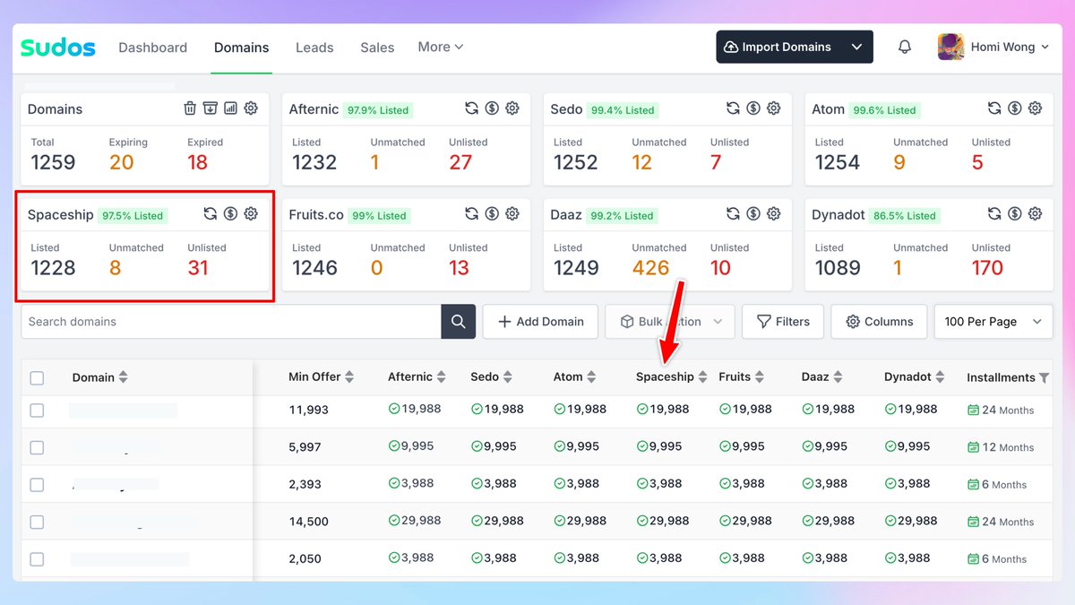Click the 24 Months installment in first row
This screenshot has height=605, width=1075.
tap(1001, 411)
